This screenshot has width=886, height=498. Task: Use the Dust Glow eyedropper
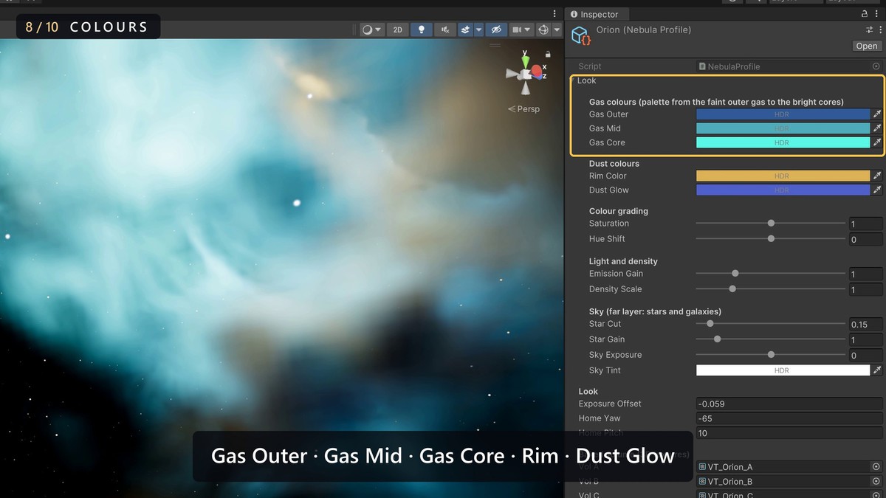pos(877,190)
